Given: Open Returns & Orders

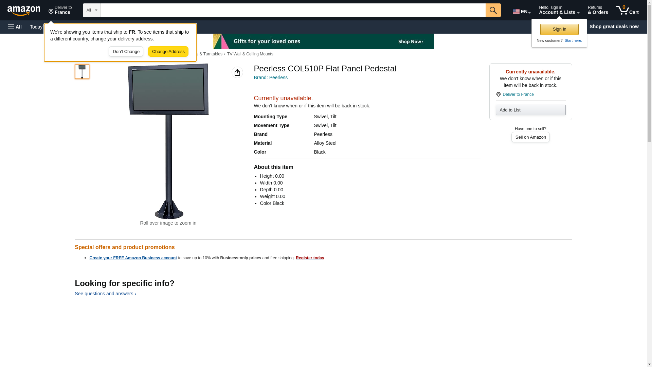Looking at the screenshot, I should click(x=598, y=10).
